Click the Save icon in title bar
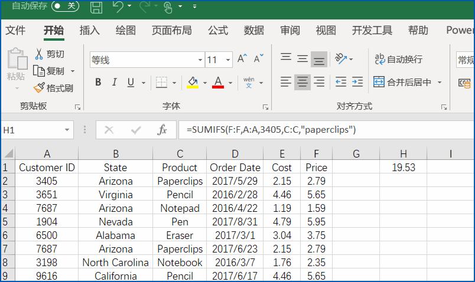475x282 pixels. pos(96,6)
